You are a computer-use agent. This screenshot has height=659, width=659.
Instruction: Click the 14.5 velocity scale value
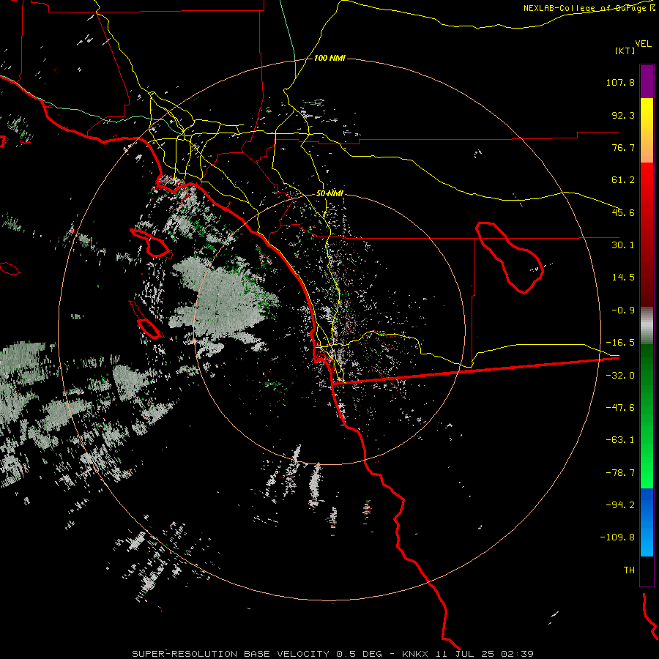623,278
